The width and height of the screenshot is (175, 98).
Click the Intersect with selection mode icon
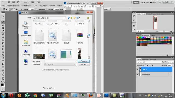(17, 9)
